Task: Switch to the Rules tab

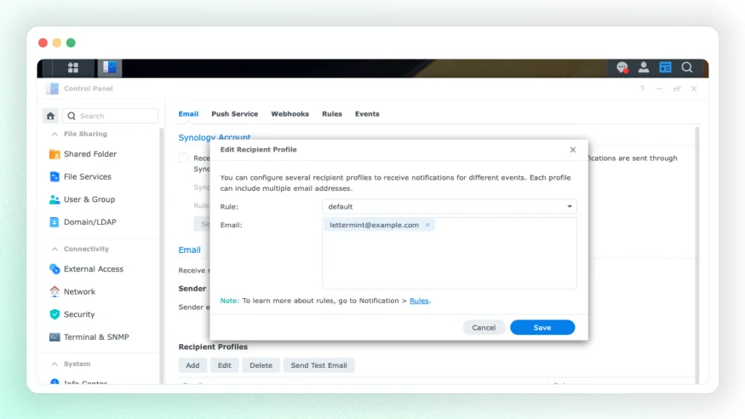Action: point(332,114)
